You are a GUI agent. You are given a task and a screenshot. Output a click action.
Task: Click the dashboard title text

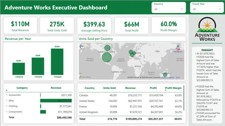[x=56, y=7]
